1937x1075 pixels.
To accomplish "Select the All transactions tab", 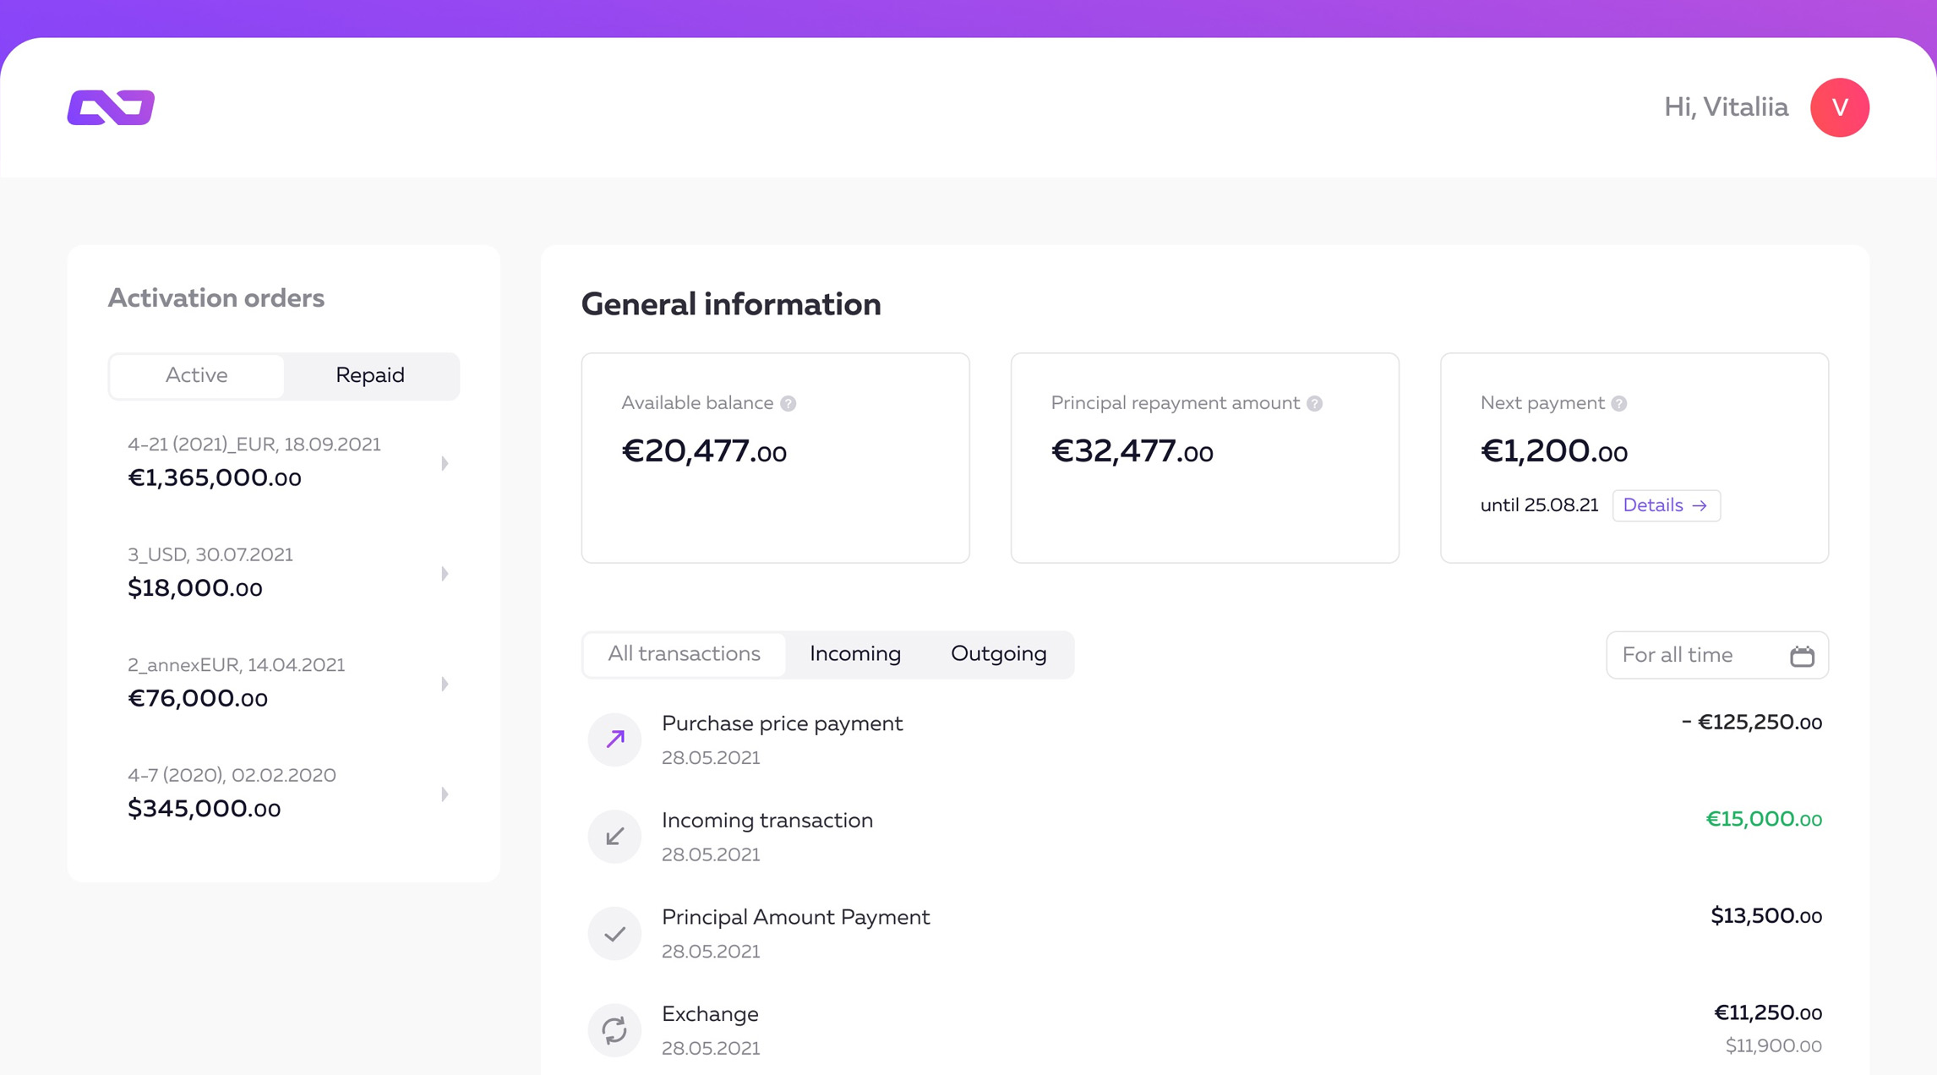I will click(x=684, y=654).
